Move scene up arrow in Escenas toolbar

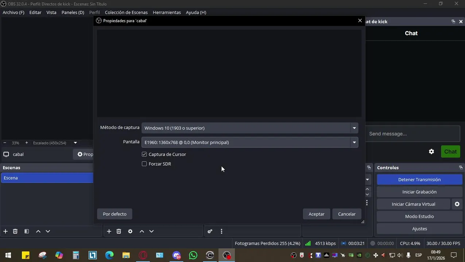[x=38, y=231]
